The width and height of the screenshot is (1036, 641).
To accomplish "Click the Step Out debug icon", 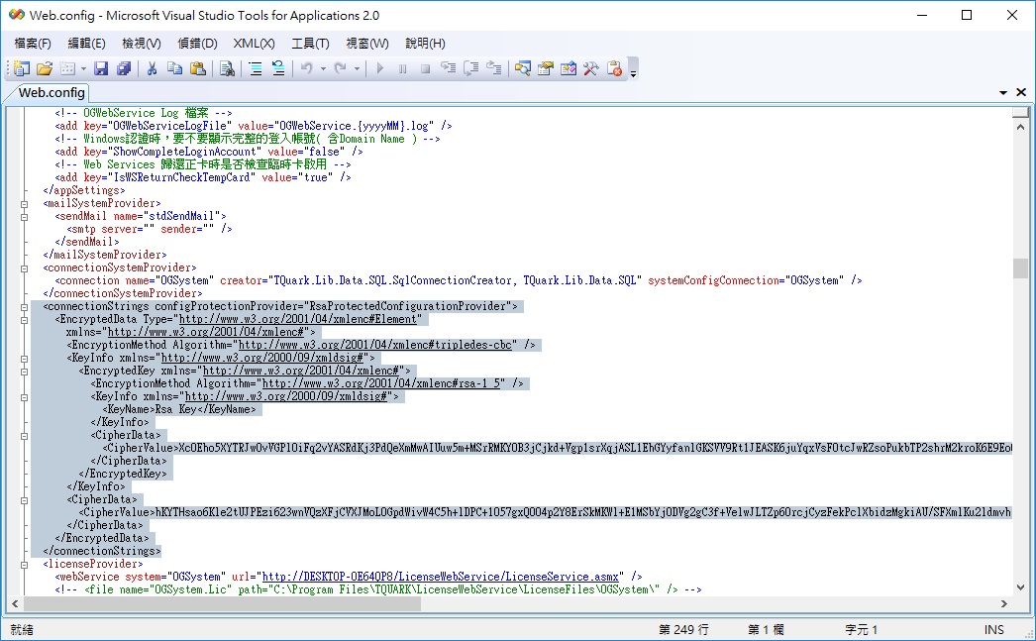I will click(x=493, y=68).
